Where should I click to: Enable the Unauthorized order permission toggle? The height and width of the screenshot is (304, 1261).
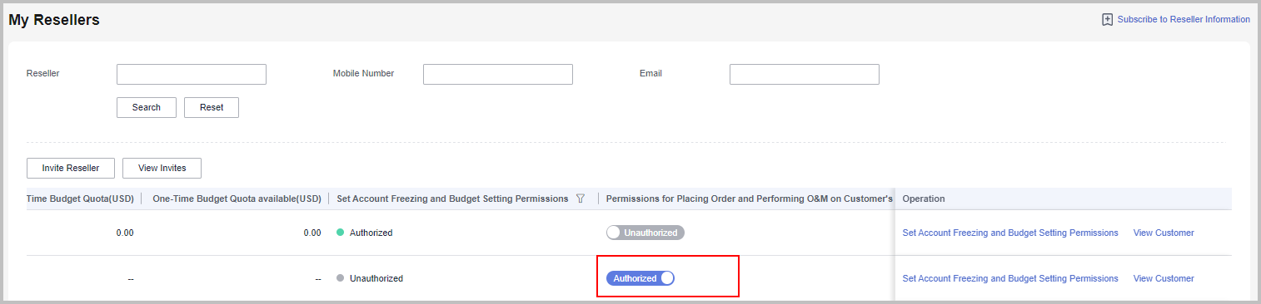point(645,233)
